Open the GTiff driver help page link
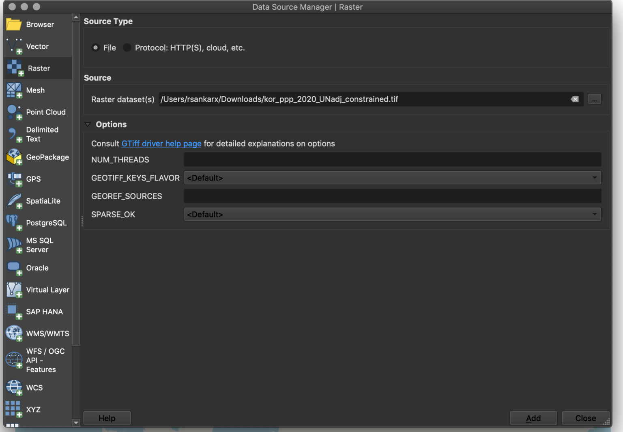Image resolution: width=623 pixels, height=432 pixels. point(161,144)
